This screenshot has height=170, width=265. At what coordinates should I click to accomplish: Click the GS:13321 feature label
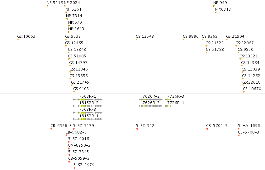pos(248,56)
